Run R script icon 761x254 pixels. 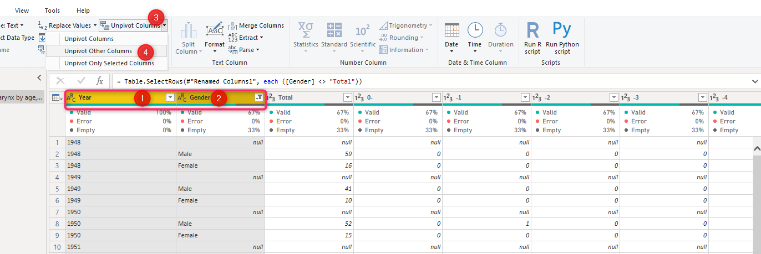click(x=532, y=31)
